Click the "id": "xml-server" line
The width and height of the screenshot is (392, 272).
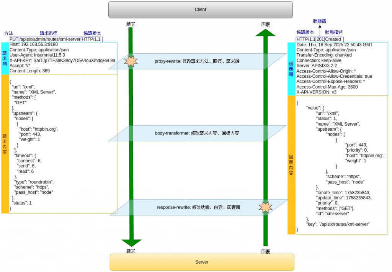[332, 214]
